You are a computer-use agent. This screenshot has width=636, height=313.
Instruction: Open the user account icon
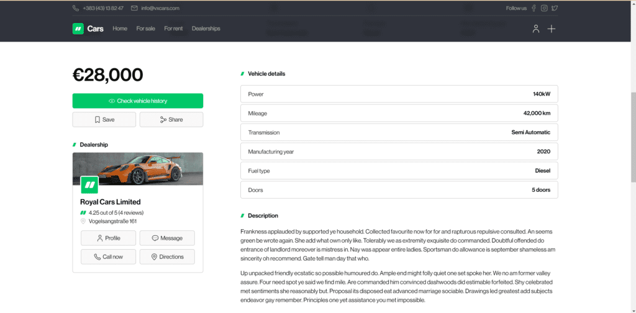coord(535,29)
